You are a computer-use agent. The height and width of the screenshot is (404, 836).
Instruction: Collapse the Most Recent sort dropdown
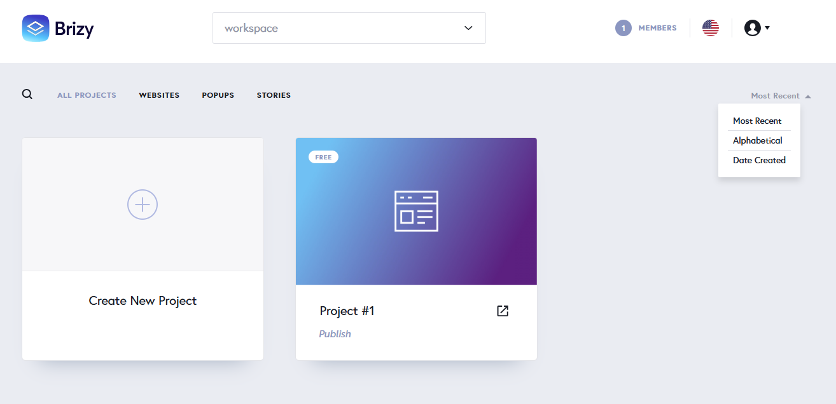coord(781,96)
